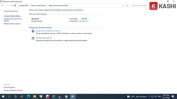Open the Ethernet 2 connection link

click(x=85, y=21)
